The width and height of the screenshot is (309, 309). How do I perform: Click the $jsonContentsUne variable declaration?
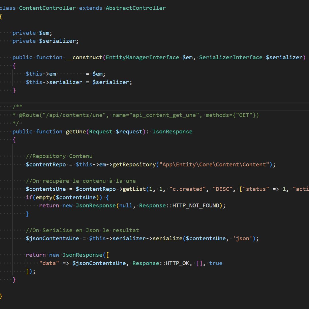[52, 238]
